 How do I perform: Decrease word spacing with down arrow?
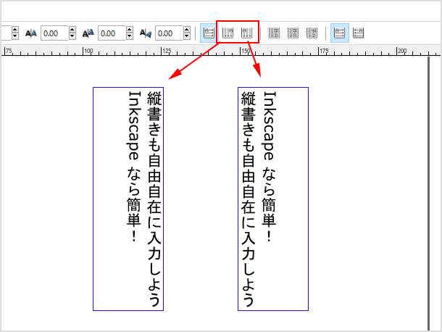click(x=130, y=37)
